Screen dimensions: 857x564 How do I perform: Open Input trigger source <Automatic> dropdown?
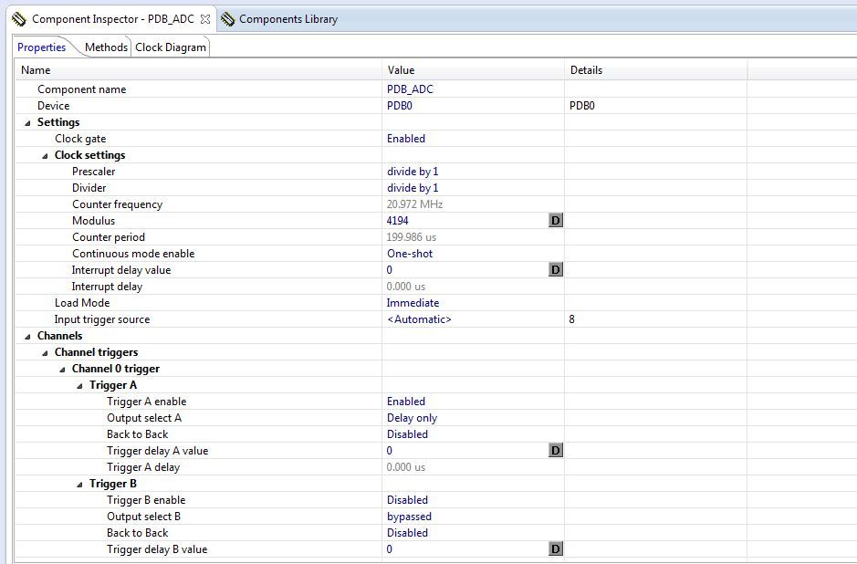pos(419,319)
